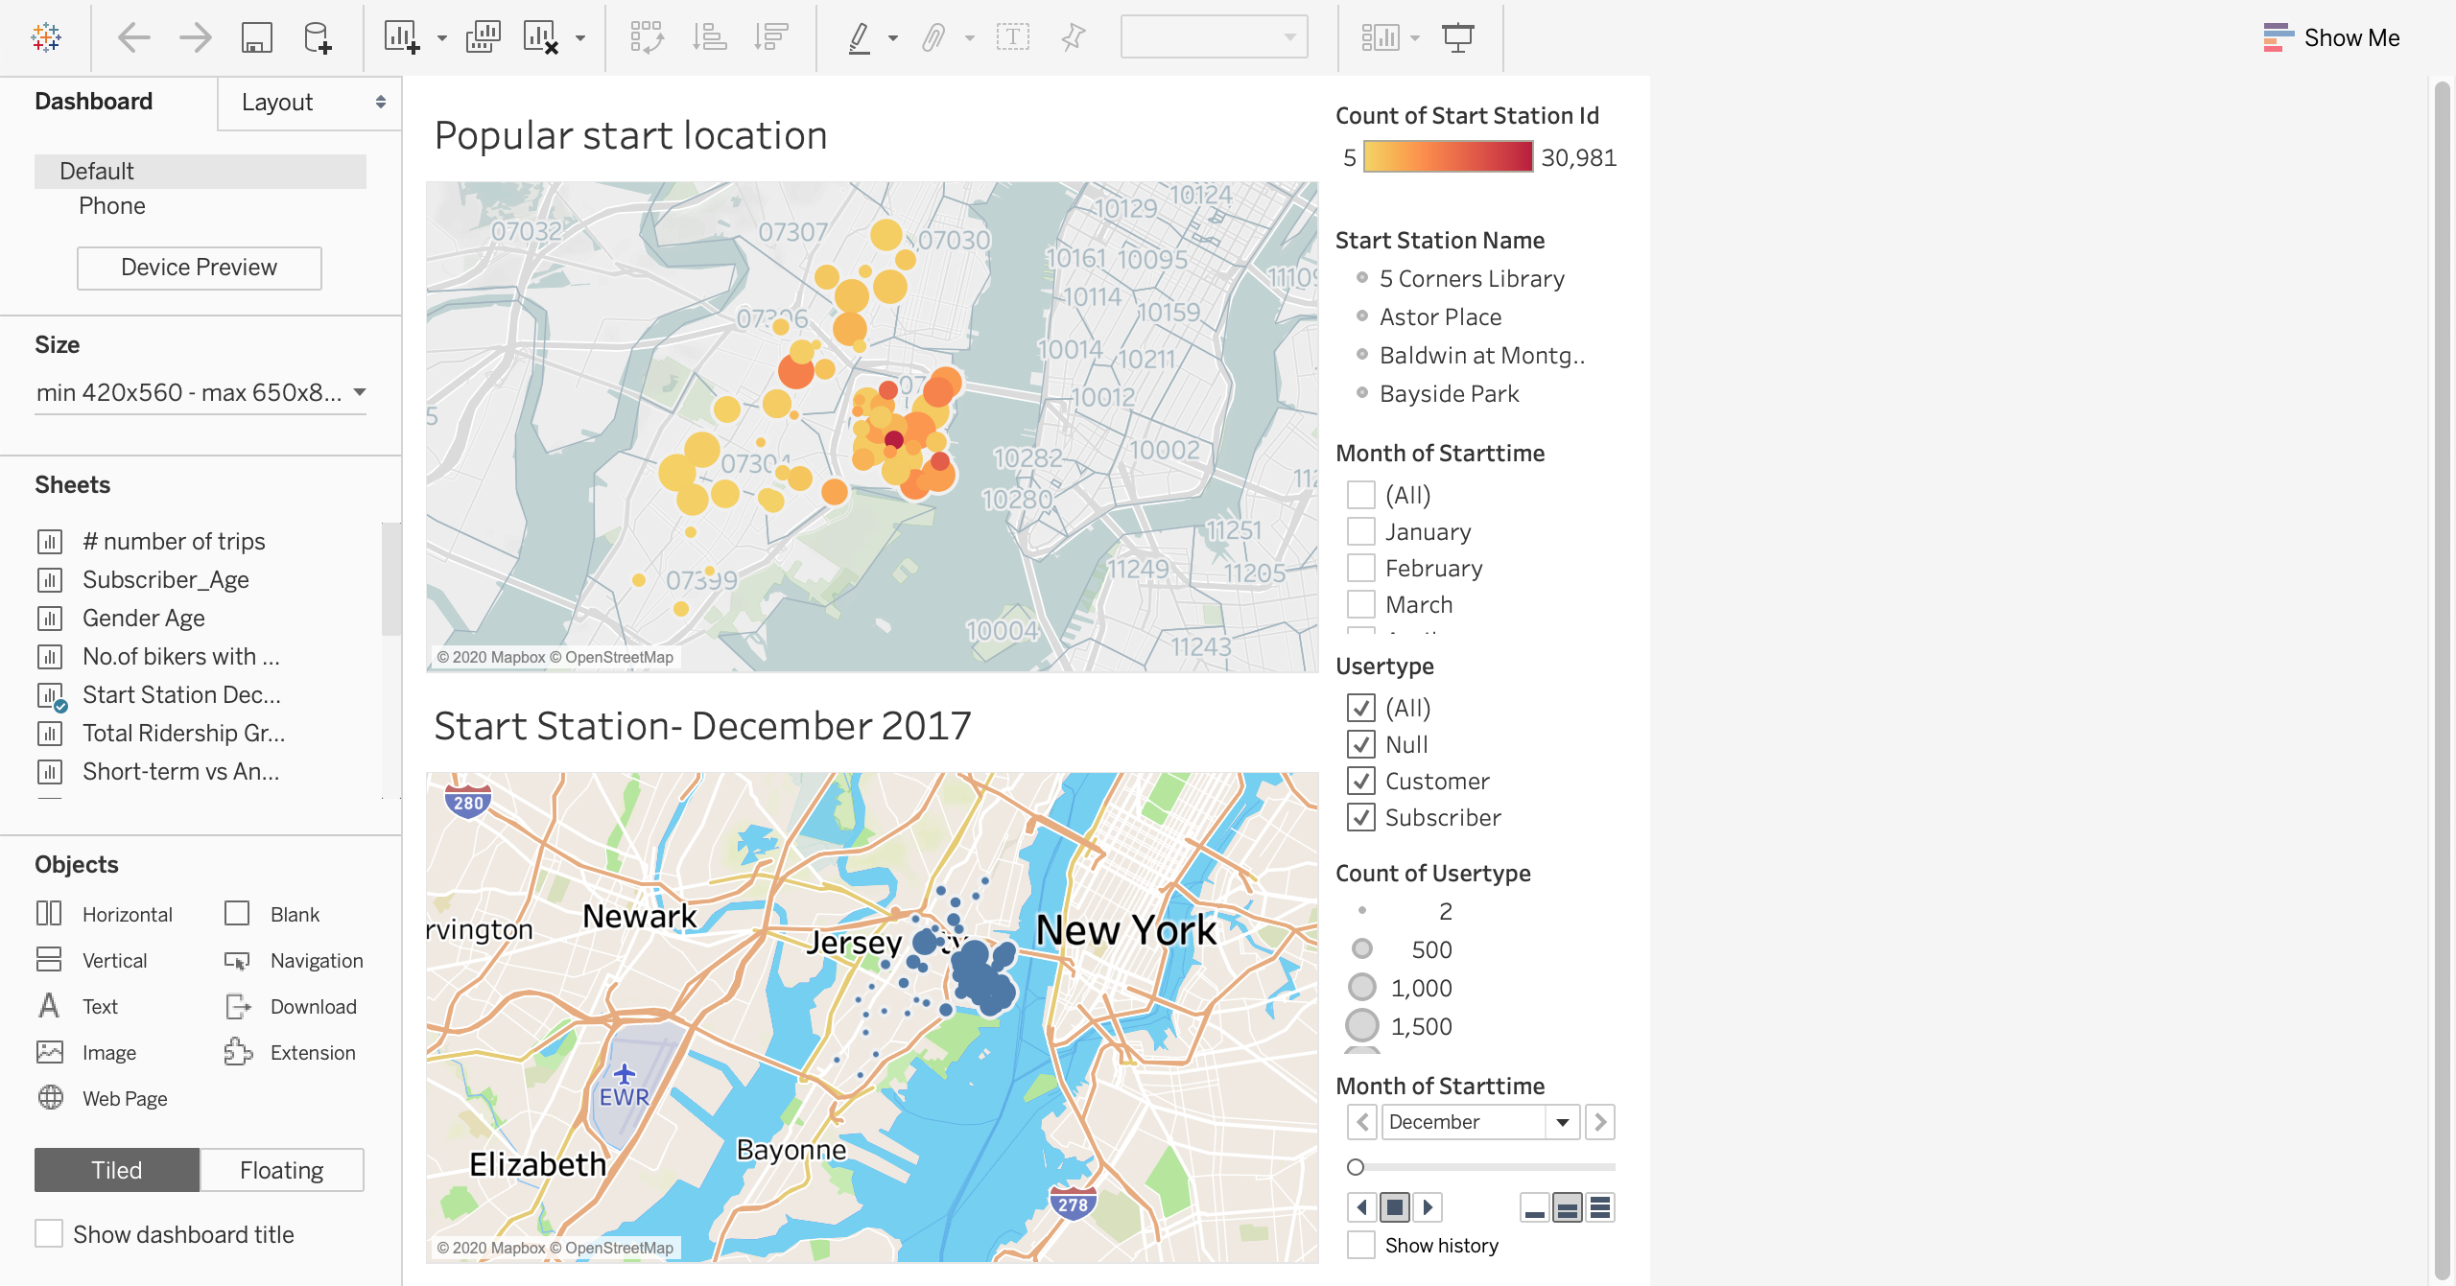Open the dashboard size dropdown
This screenshot has height=1286, width=2456.
point(201,392)
